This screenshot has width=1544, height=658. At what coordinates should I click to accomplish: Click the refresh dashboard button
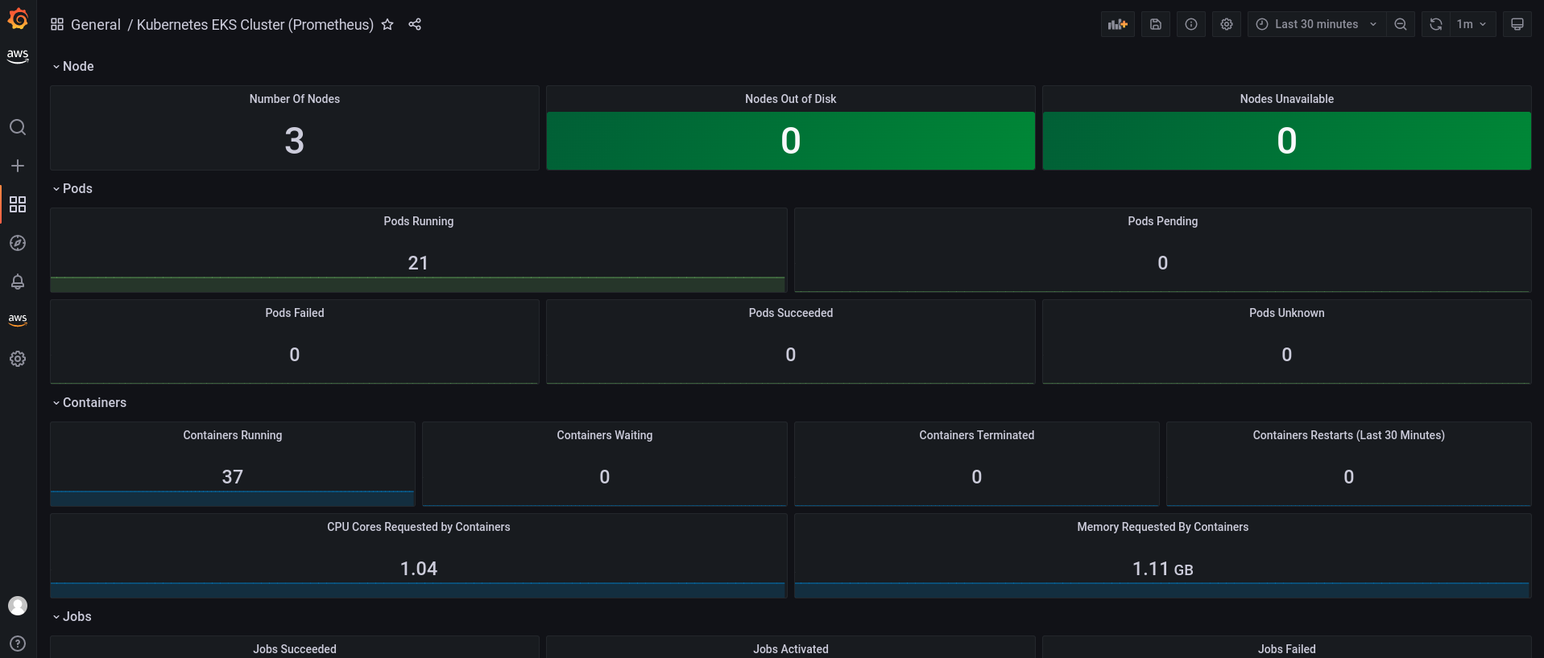[x=1436, y=24]
